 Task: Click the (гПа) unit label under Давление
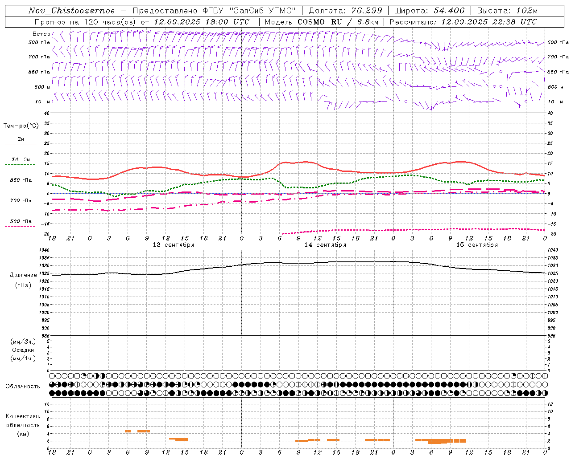point(23,285)
